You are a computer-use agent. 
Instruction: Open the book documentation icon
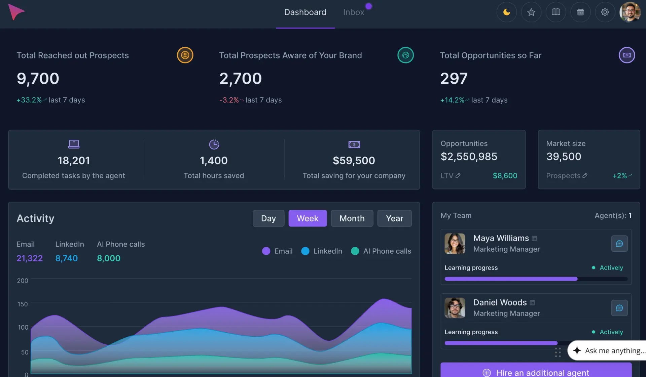coord(556,12)
